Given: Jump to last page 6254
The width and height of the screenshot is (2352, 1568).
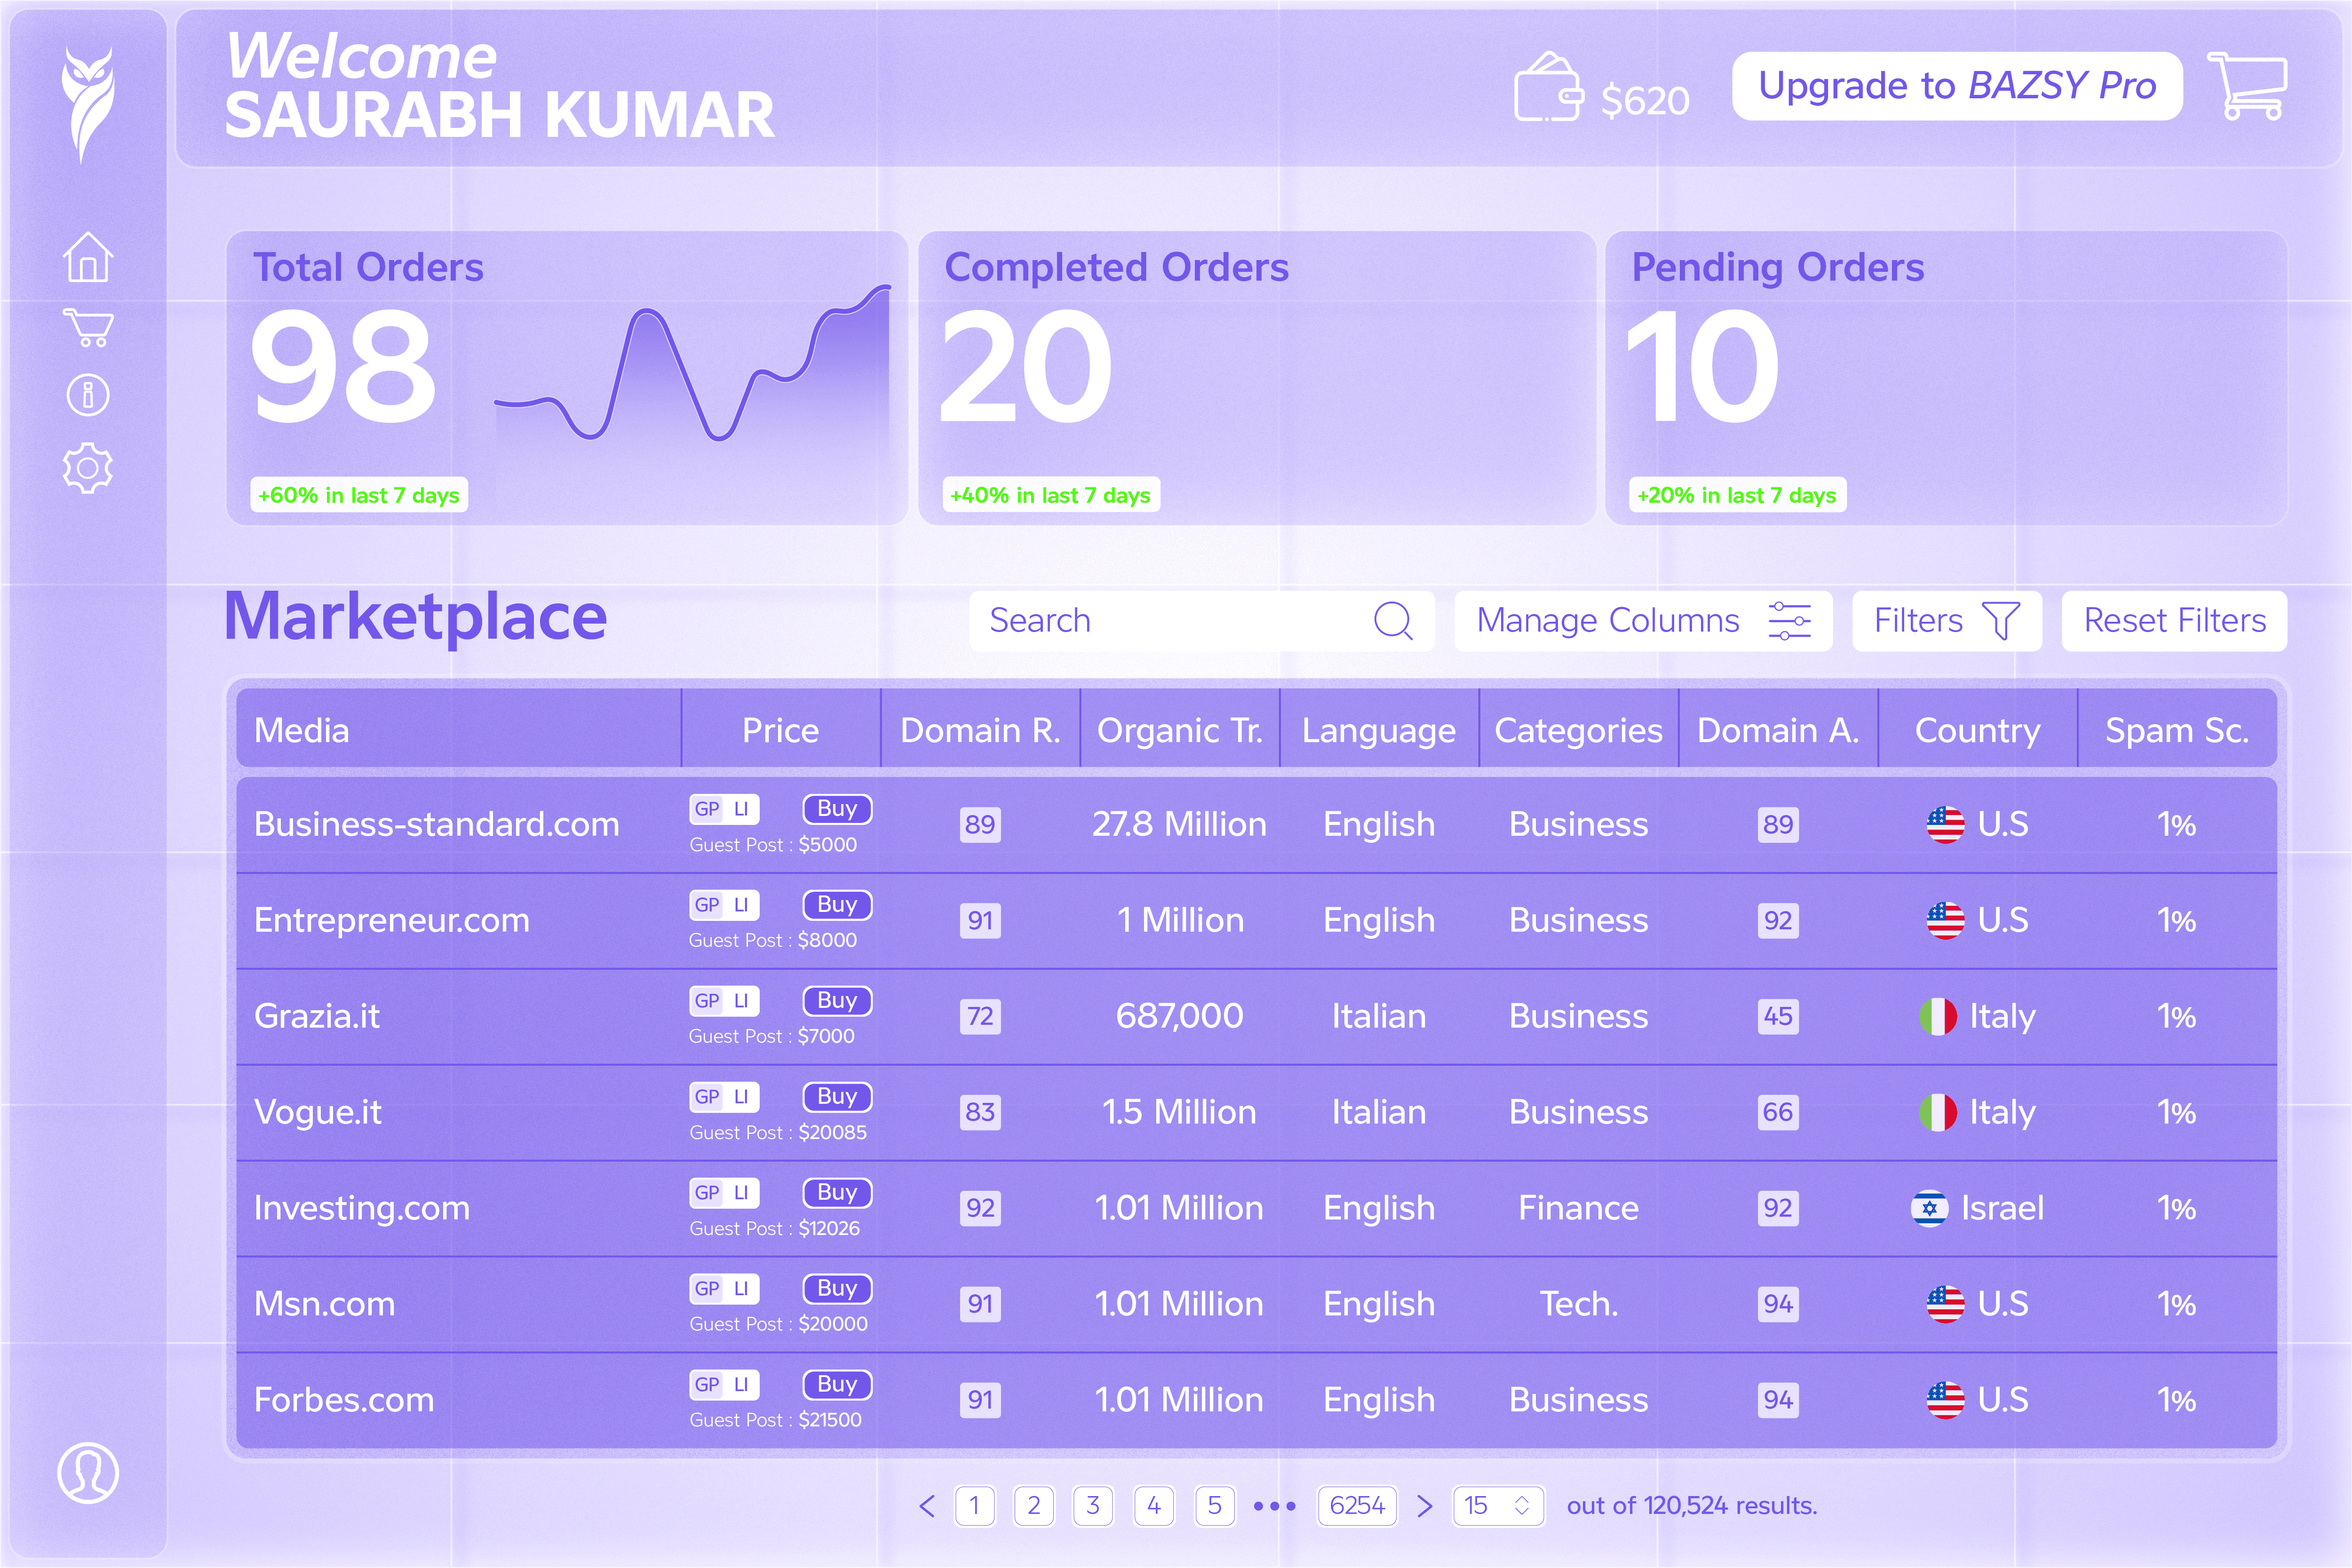Looking at the screenshot, I should (1358, 1506).
